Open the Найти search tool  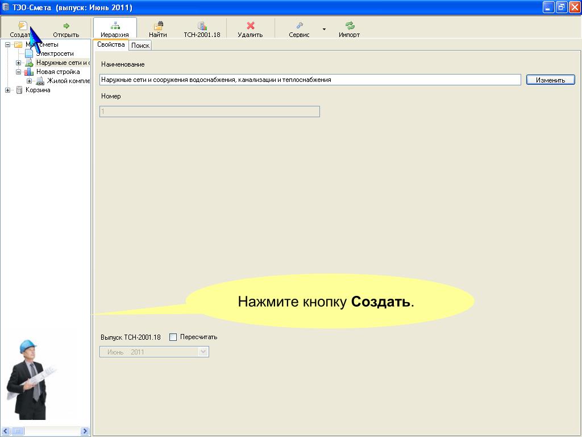pyautogui.click(x=158, y=29)
